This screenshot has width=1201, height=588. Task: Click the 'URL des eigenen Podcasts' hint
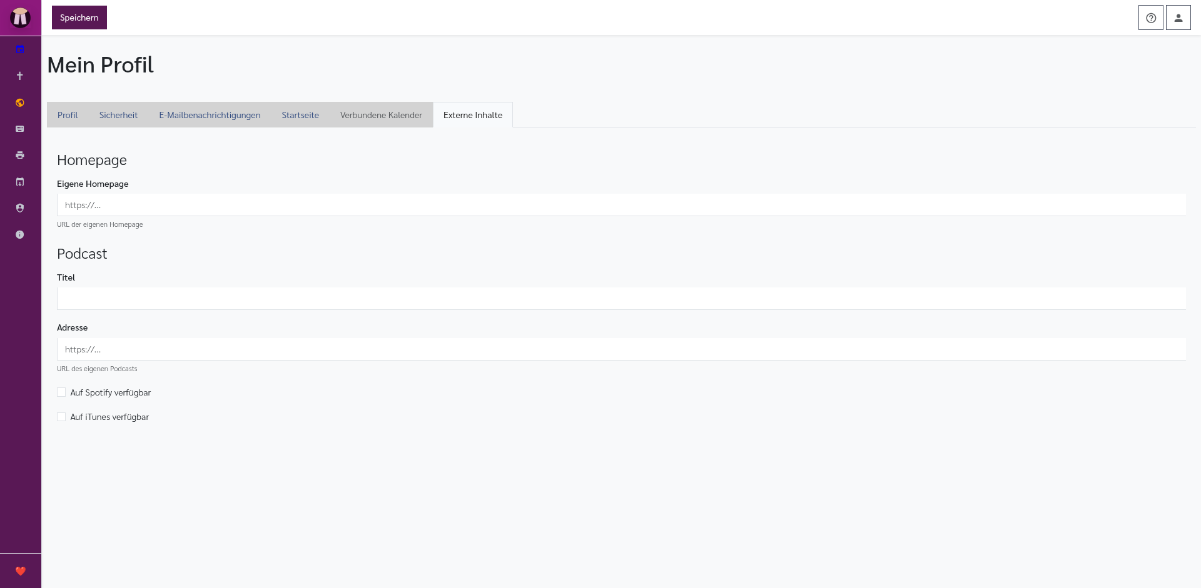(x=97, y=369)
